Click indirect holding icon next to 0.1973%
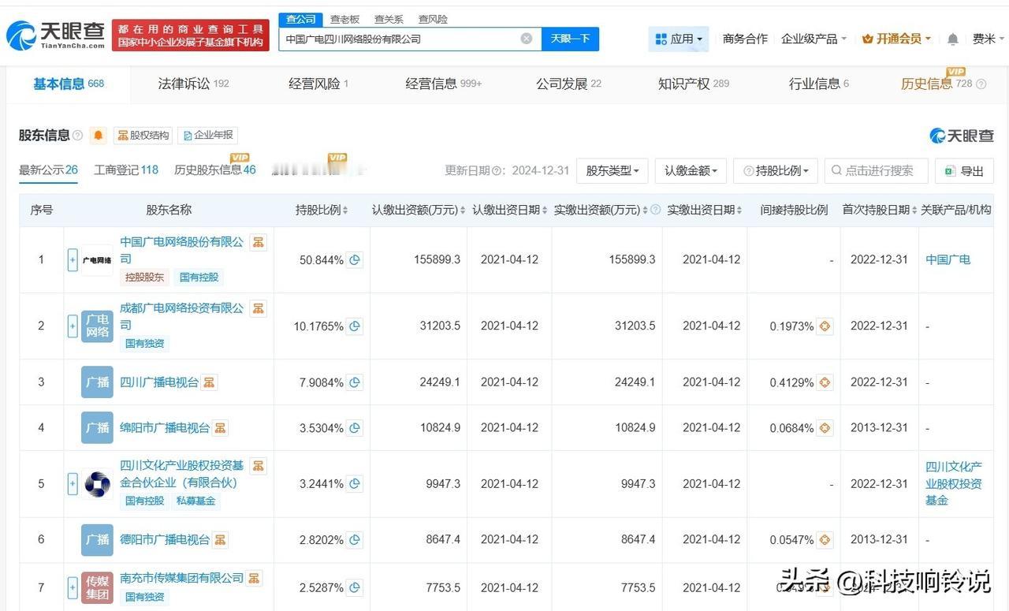The image size is (1009, 611). tap(825, 326)
